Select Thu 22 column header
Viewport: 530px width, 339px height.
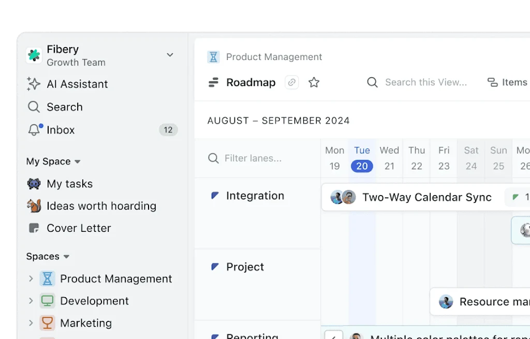click(x=417, y=158)
